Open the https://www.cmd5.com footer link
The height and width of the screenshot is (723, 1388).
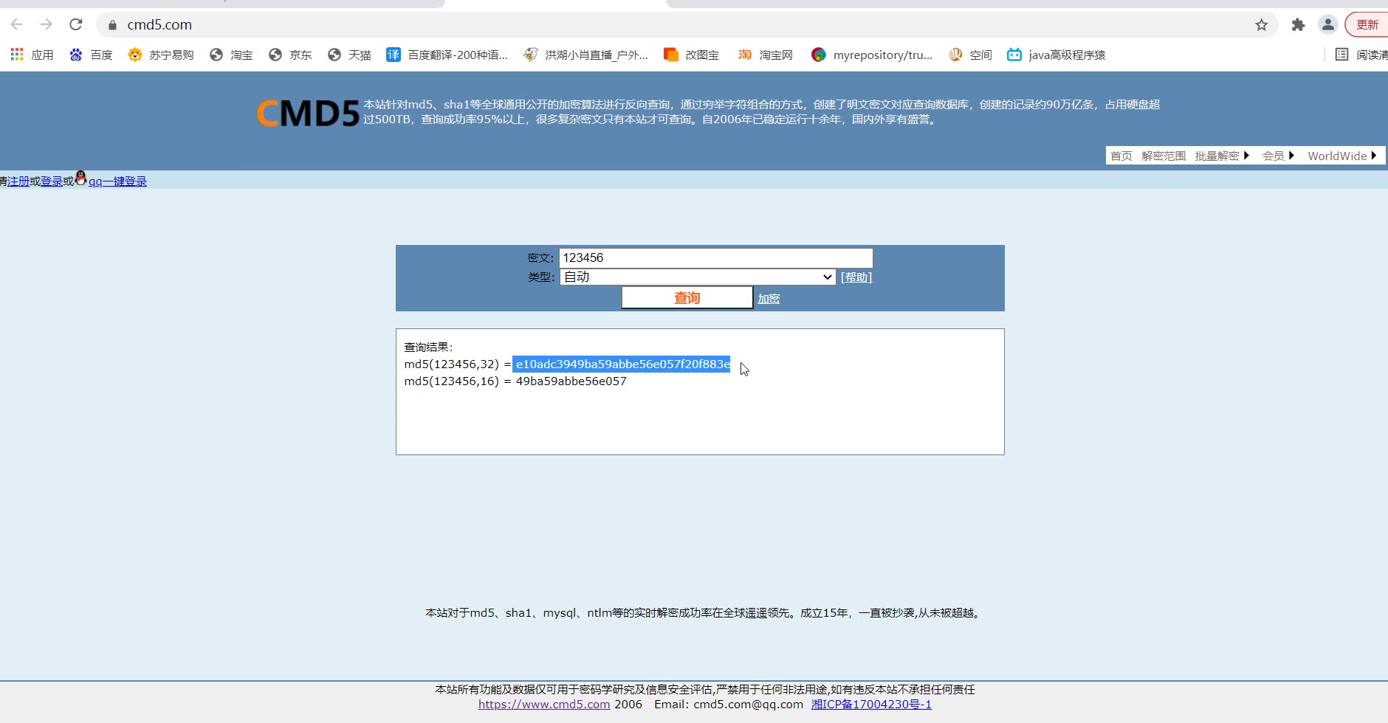coord(544,705)
